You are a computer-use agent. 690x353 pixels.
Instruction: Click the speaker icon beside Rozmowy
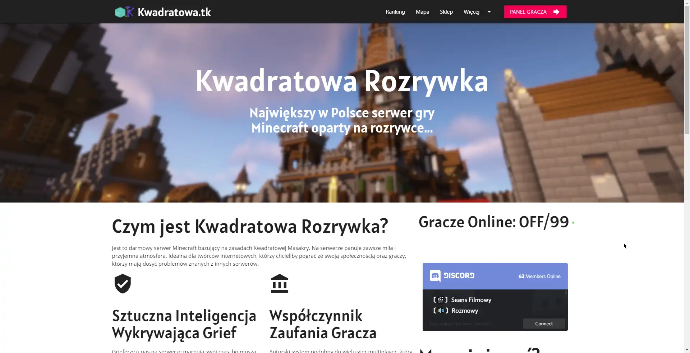click(441, 311)
